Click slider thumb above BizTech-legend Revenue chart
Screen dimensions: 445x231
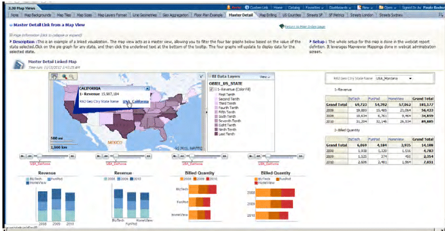(x=40, y=157)
